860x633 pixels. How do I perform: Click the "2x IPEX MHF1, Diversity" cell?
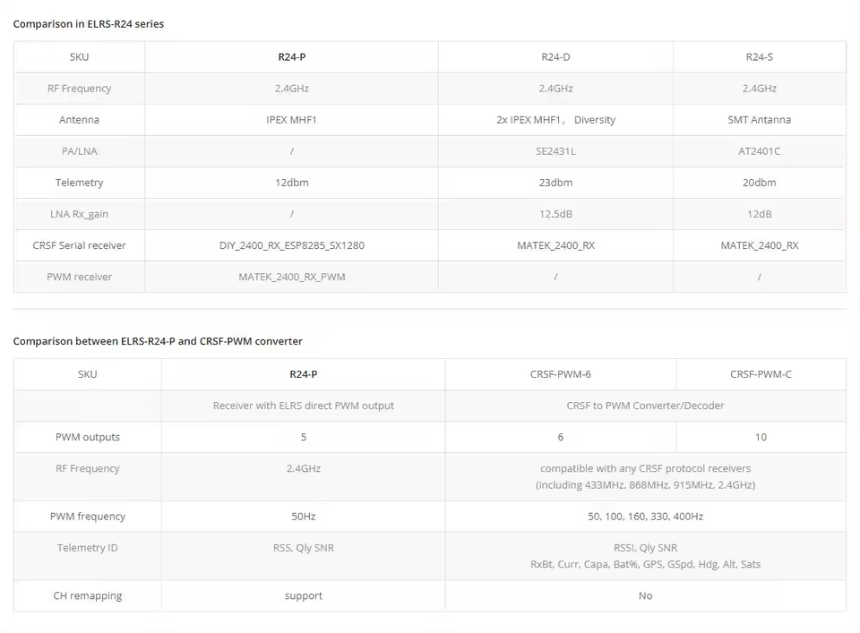pos(555,120)
